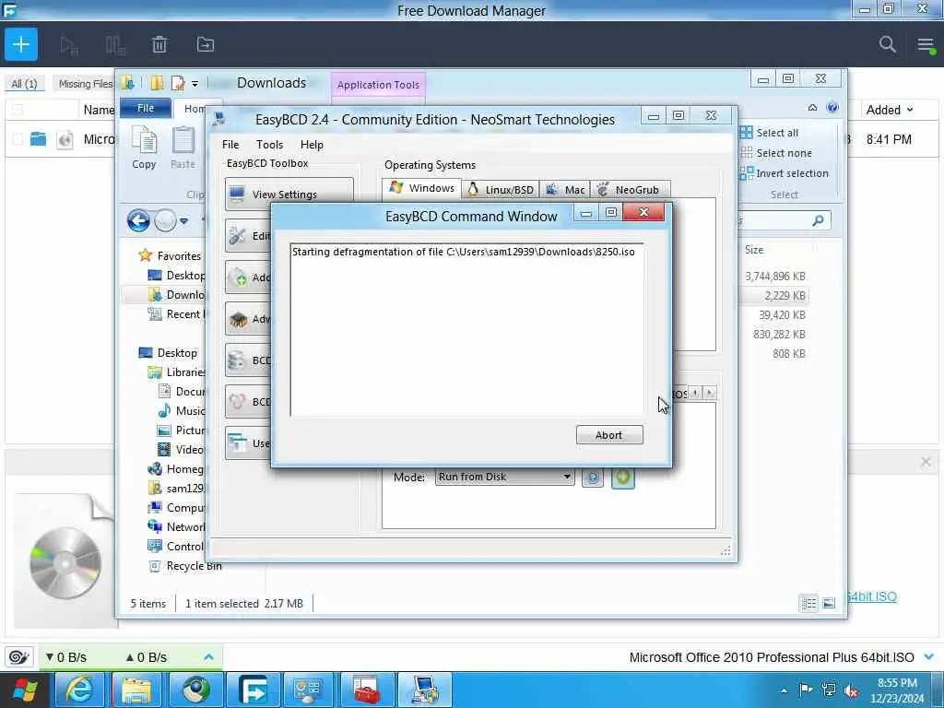
Task: Open the Tools menu in EasyBCD
Action: point(269,145)
